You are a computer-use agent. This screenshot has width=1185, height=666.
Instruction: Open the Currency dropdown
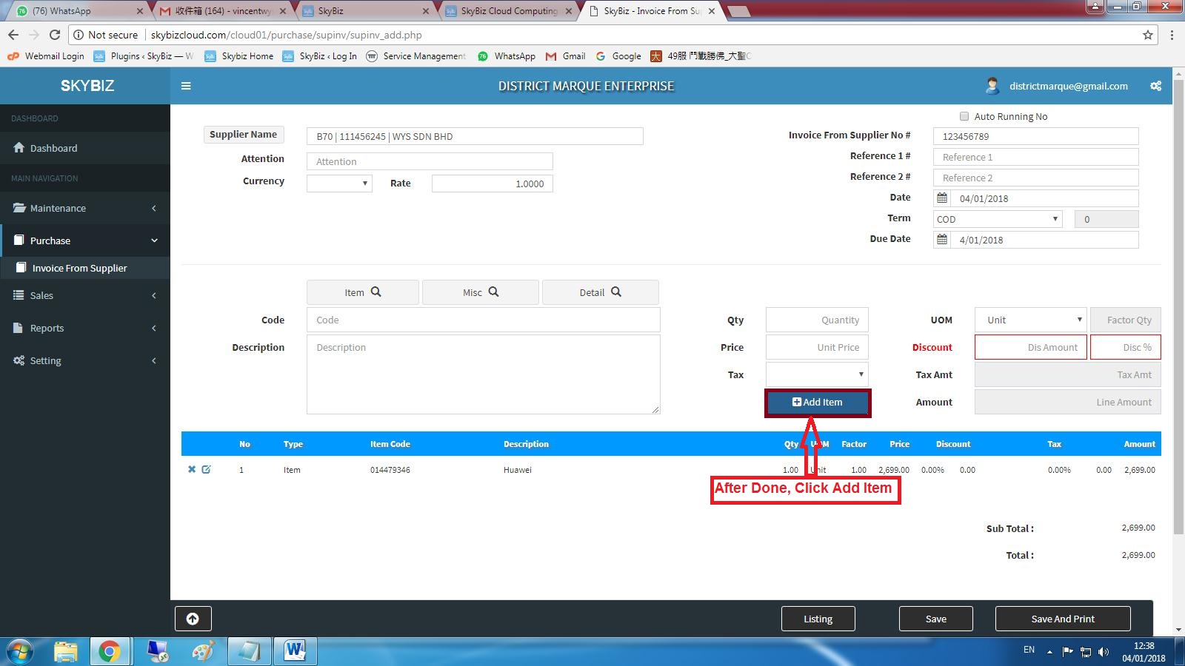tap(339, 184)
